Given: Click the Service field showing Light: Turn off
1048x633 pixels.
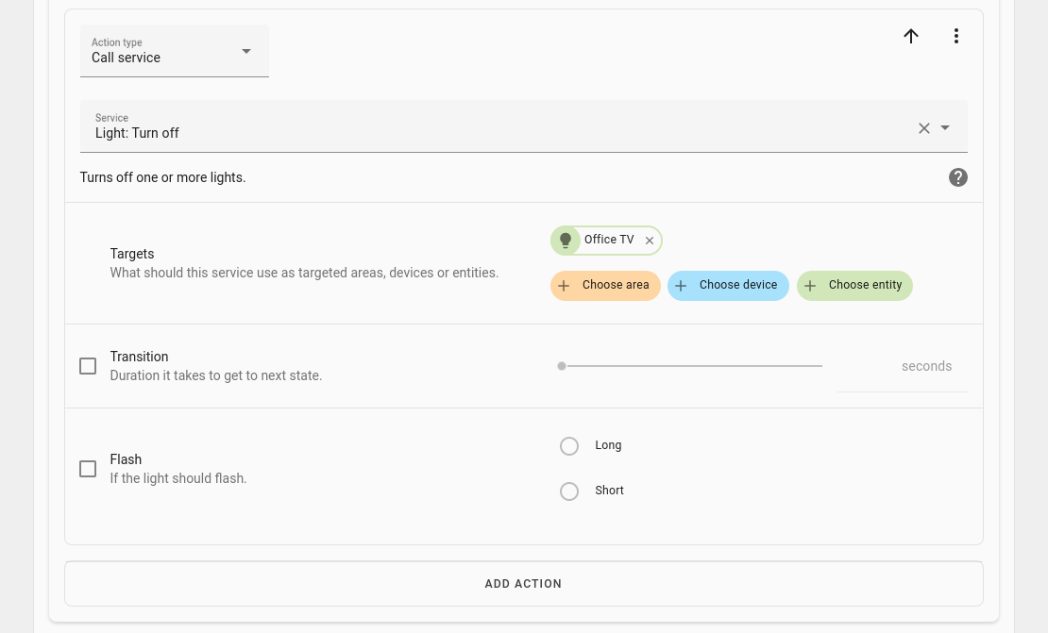Looking at the screenshot, I should (524, 126).
